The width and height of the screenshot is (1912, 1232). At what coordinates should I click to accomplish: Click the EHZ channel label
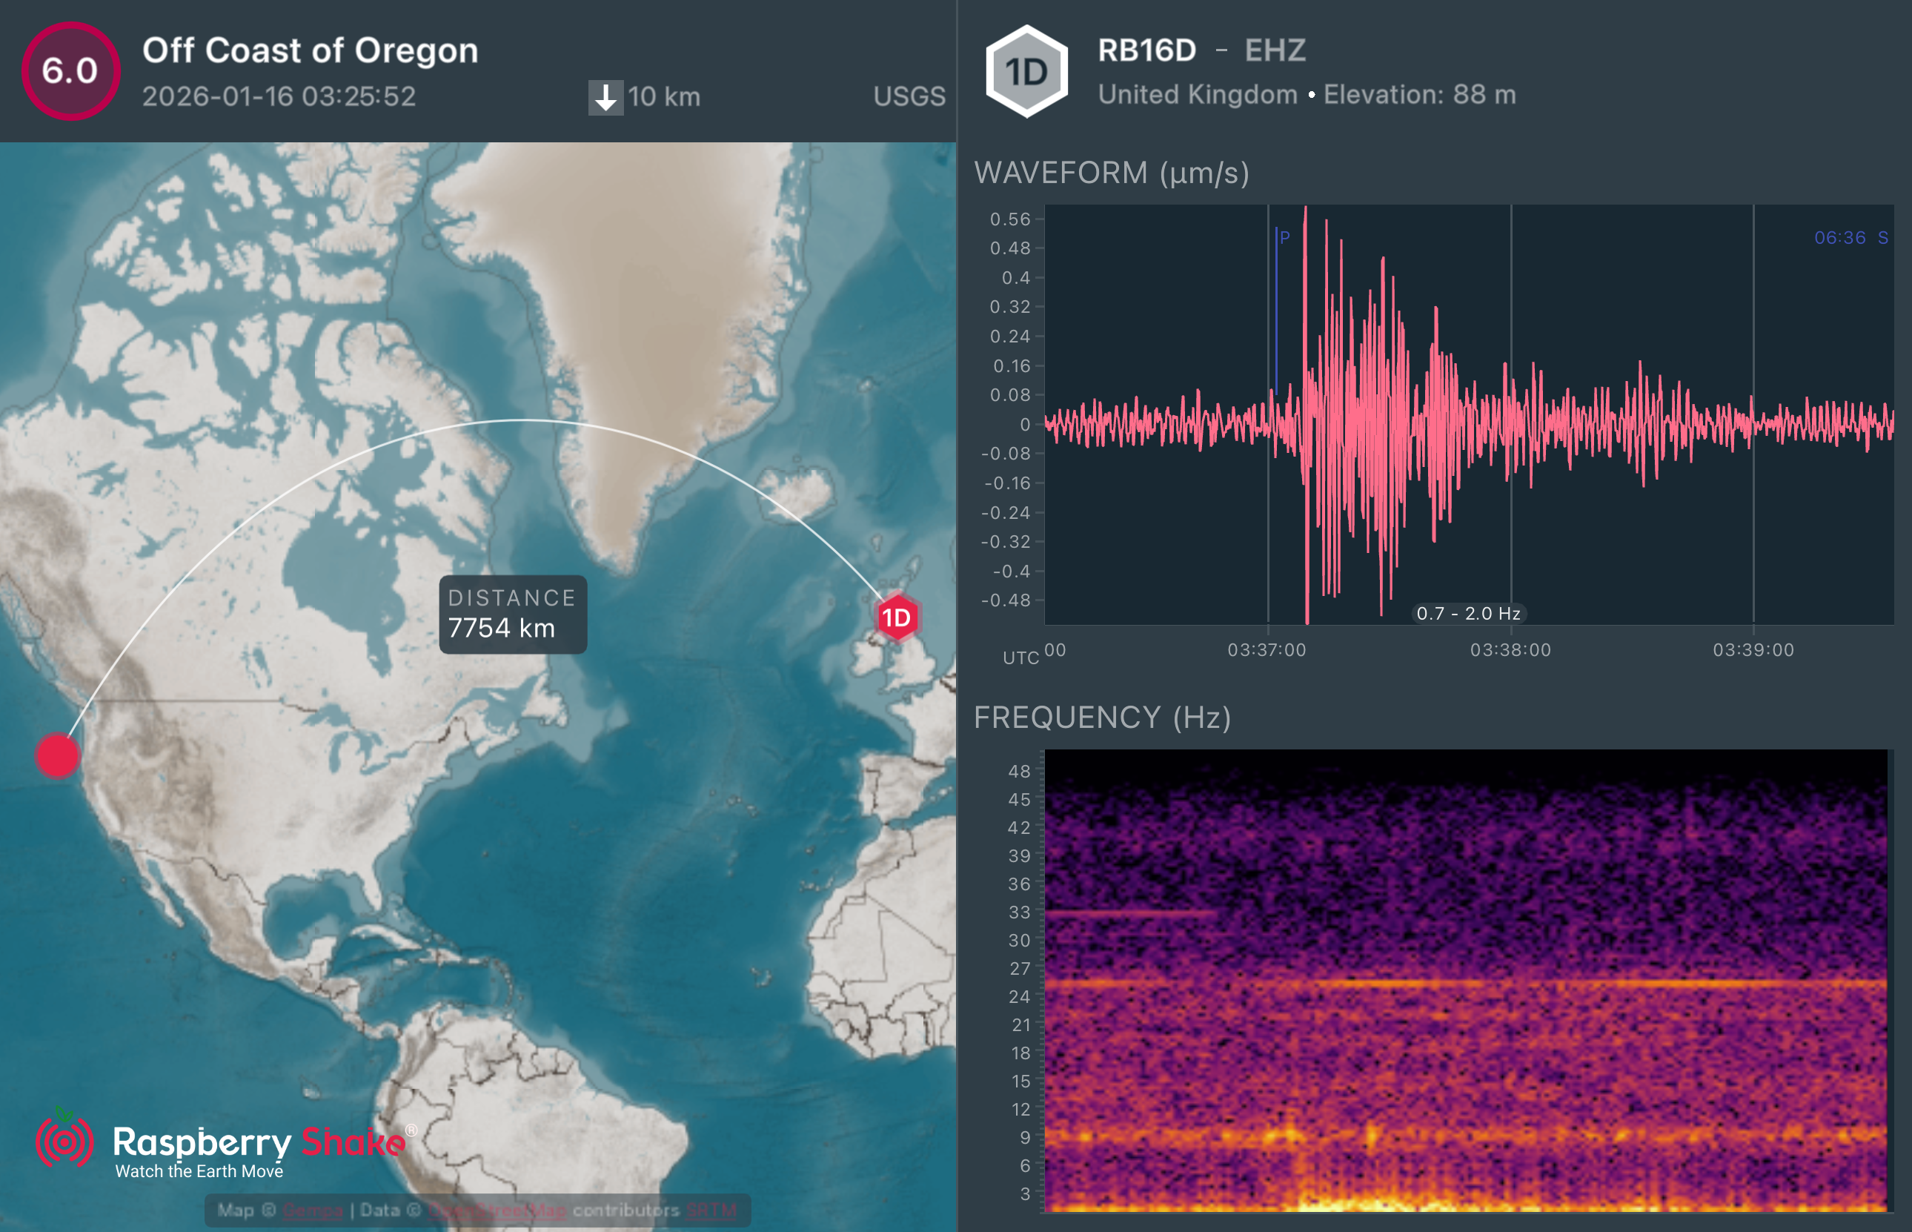[1275, 50]
